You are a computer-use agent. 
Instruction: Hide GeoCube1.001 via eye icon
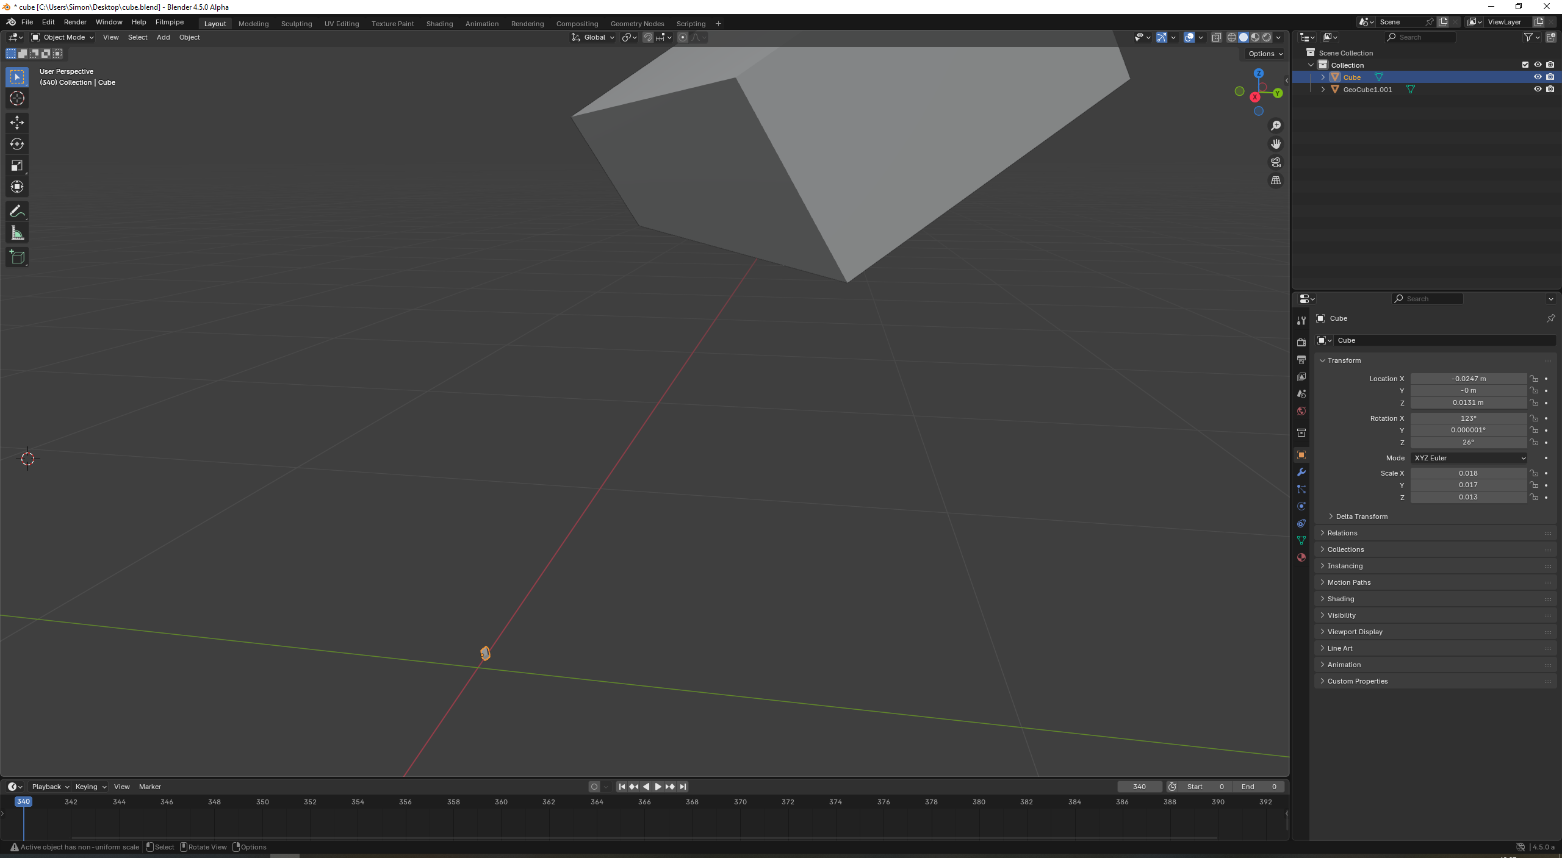1538,89
